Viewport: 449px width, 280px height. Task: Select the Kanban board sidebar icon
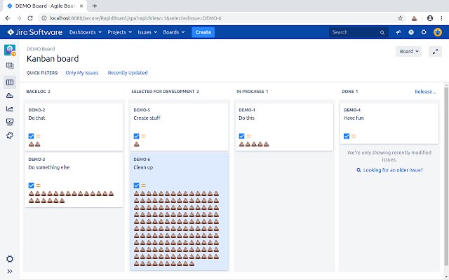(x=10, y=83)
